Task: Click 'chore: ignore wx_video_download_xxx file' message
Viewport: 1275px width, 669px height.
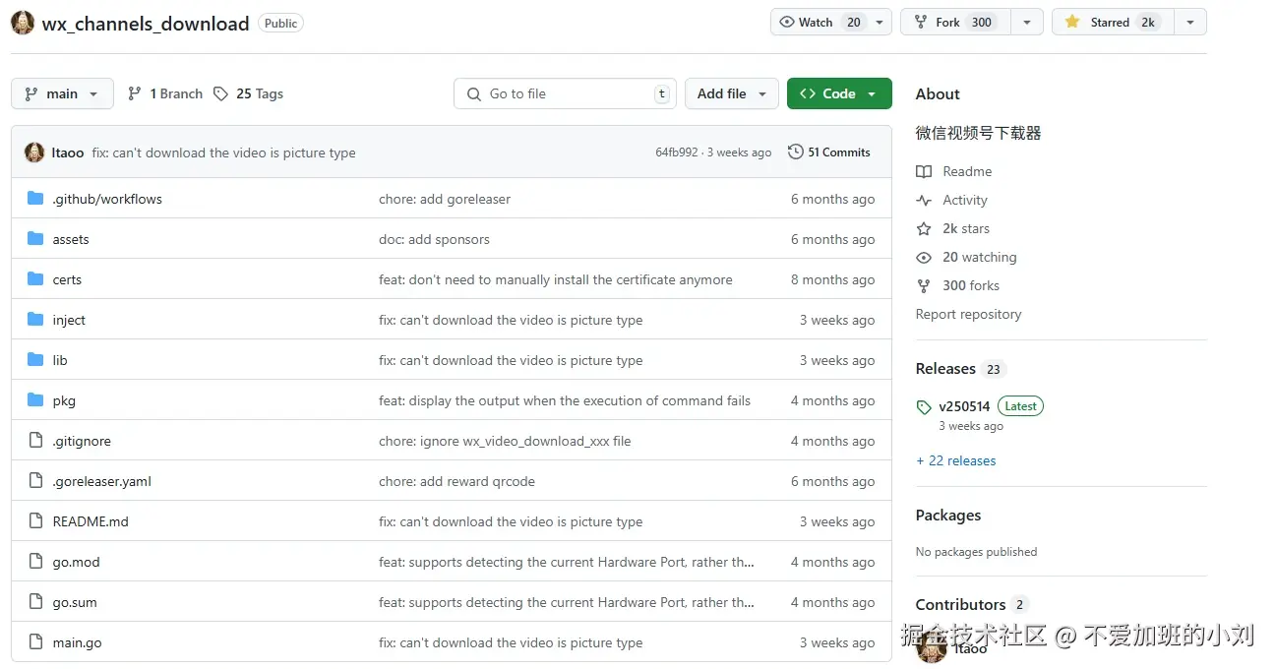Action: tap(505, 441)
